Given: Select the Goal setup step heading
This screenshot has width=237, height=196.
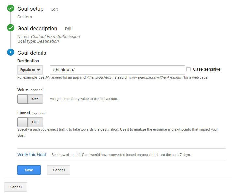Looking at the screenshot, I should coord(30,9).
